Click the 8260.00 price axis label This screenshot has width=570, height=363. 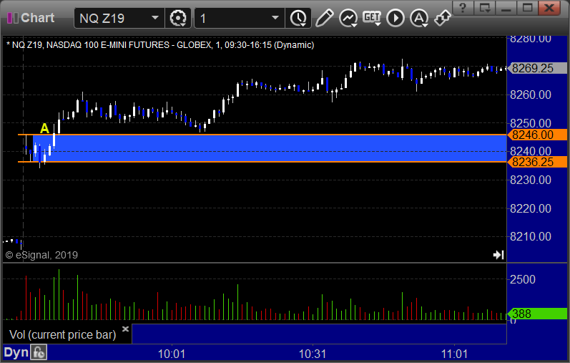(x=531, y=95)
